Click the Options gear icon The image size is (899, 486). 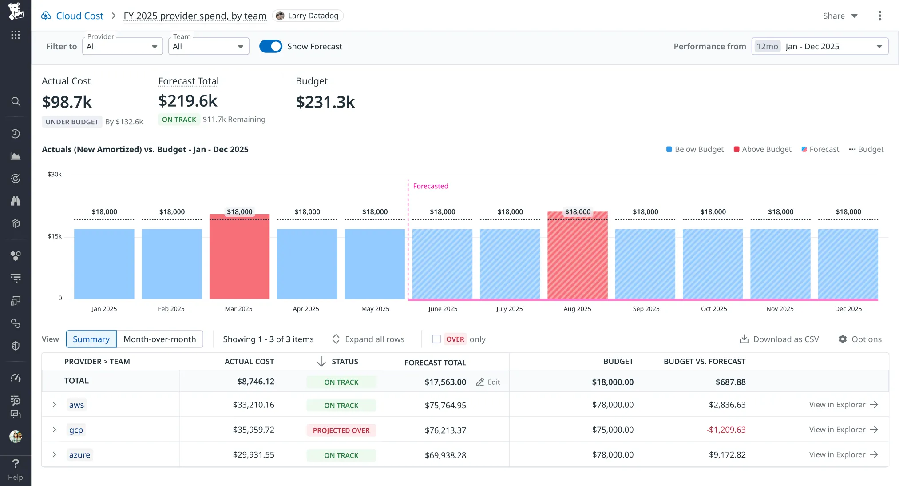pyautogui.click(x=843, y=339)
